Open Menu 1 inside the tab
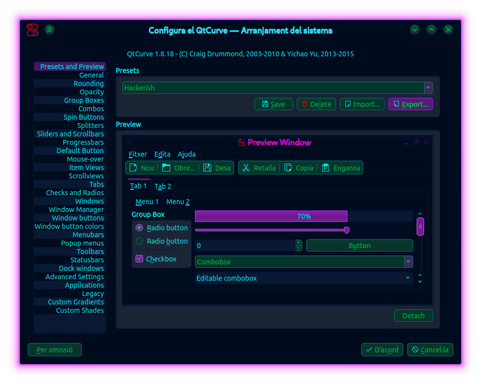This screenshot has height=384, width=481. [x=147, y=202]
